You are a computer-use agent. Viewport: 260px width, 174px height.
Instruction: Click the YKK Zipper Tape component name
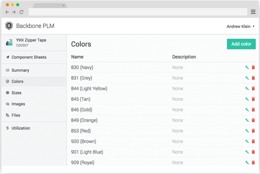tap(31, 40)
